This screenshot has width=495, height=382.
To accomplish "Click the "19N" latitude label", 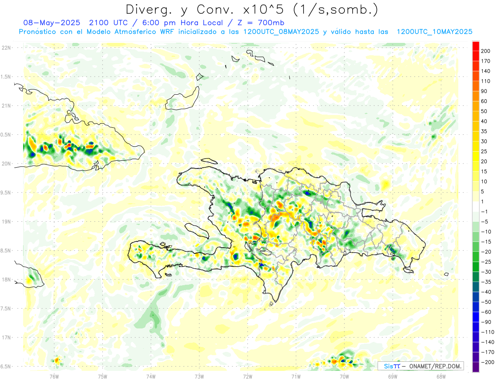I will (6, 221).
